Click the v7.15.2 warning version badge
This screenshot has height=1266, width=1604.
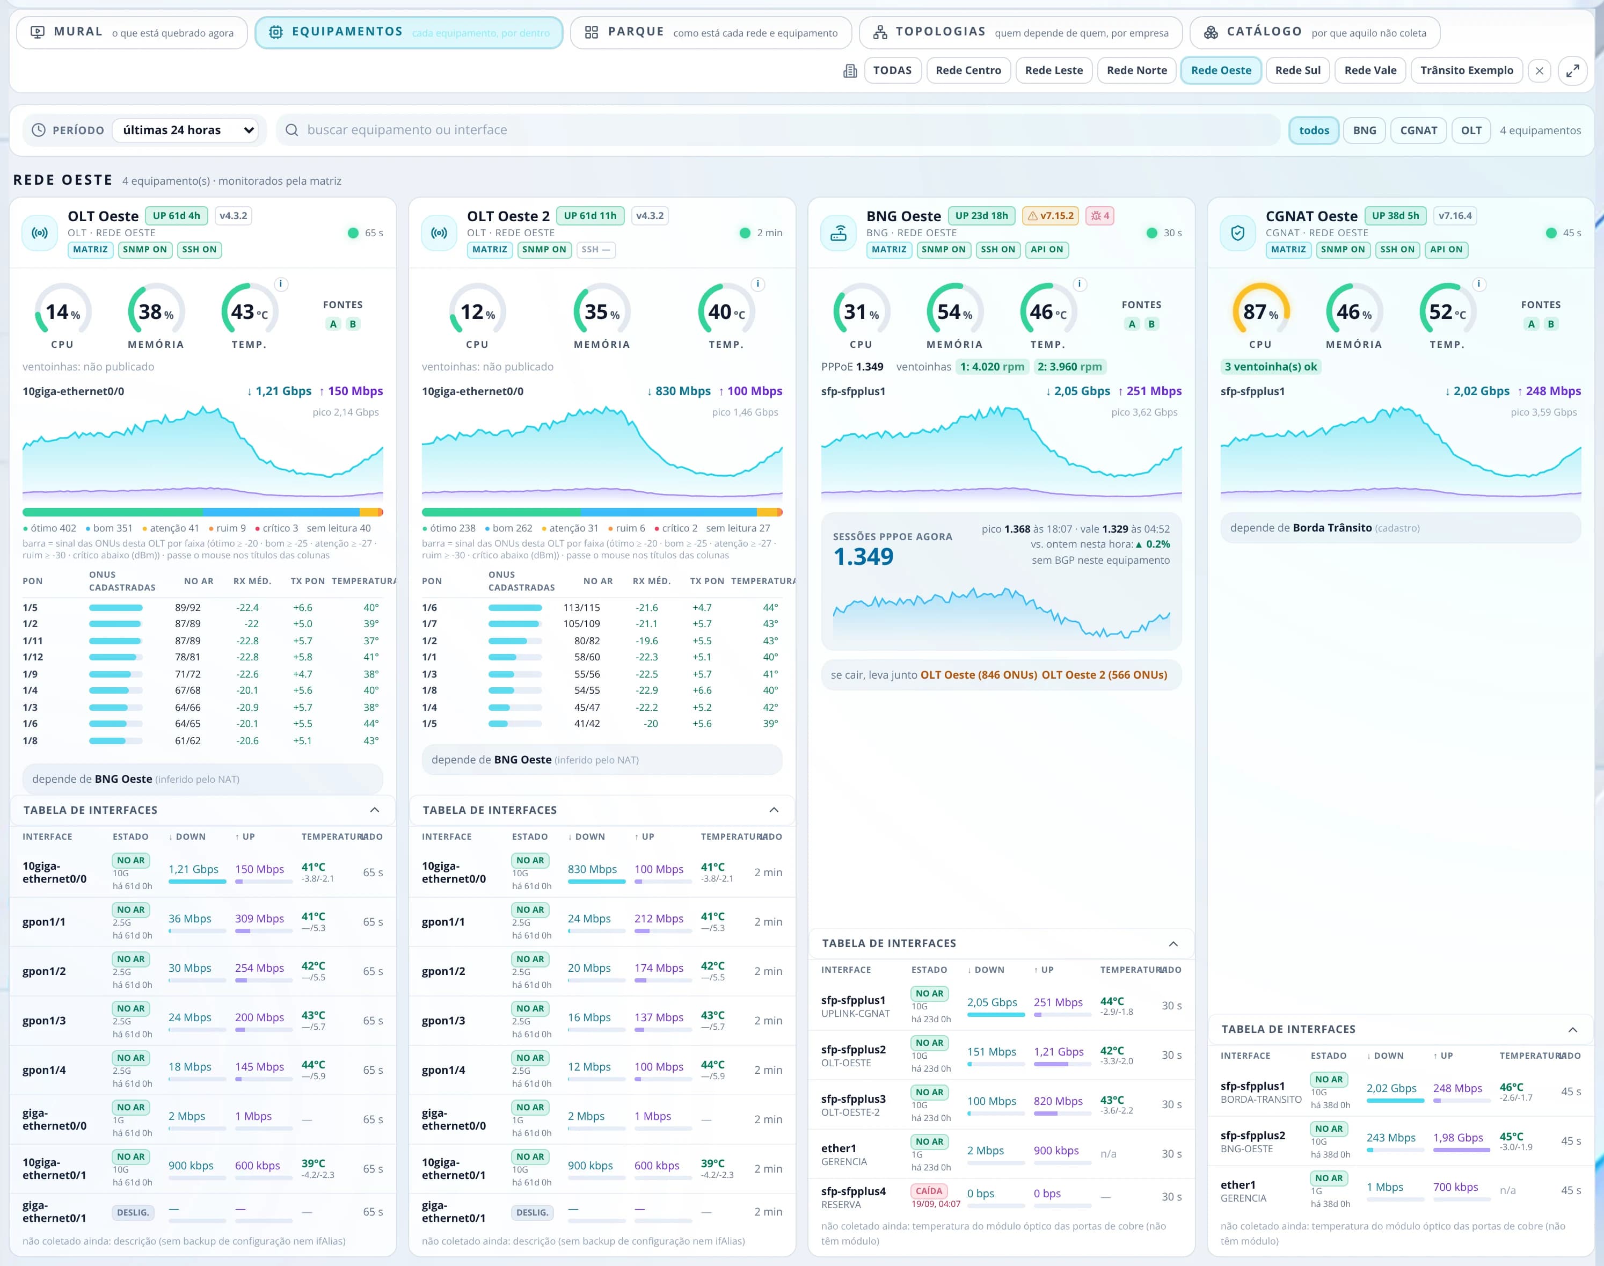pos(1051,216)
